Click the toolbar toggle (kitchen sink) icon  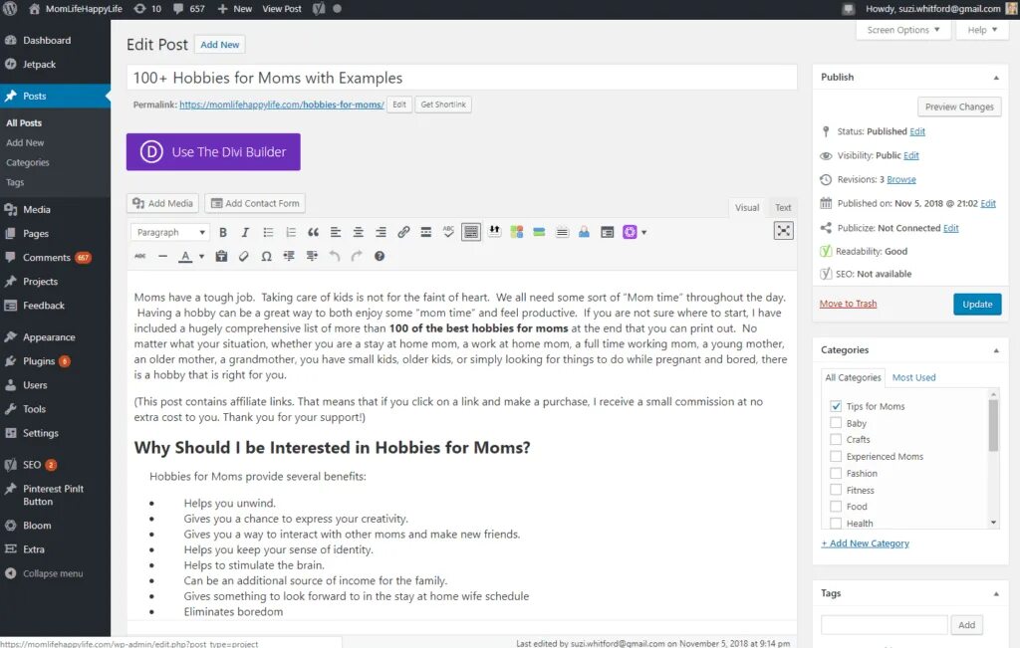471,232
